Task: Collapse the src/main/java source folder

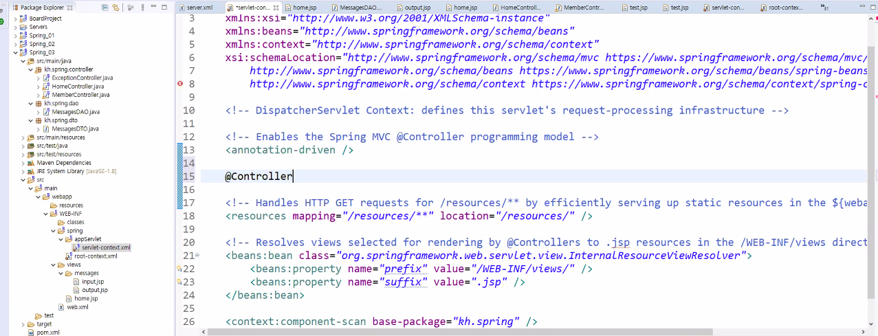Action: pyautogui.click(x=23, y=60)
